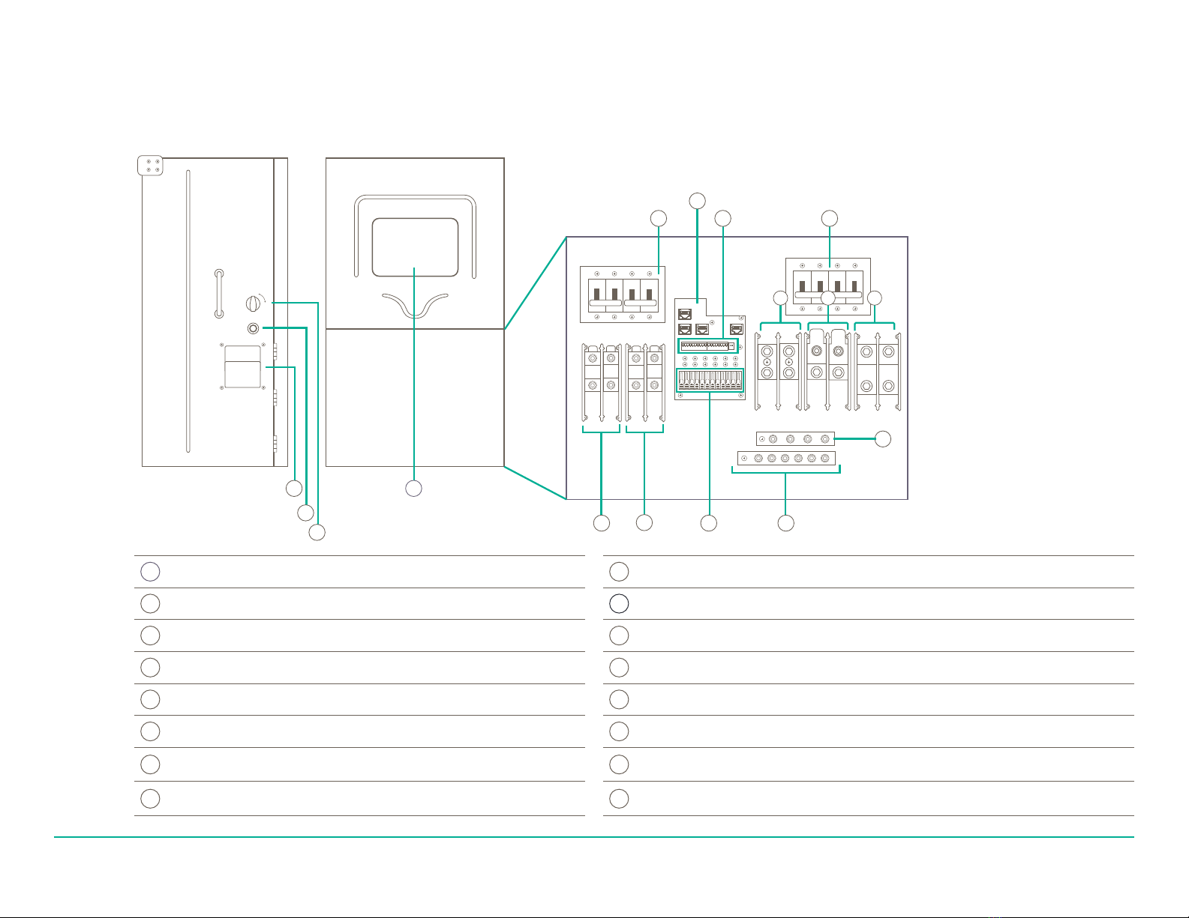Select the rectangular hinged cover on side panel
The height and width of the screenshot is (918, 1189).
click(x=242, y=366)
